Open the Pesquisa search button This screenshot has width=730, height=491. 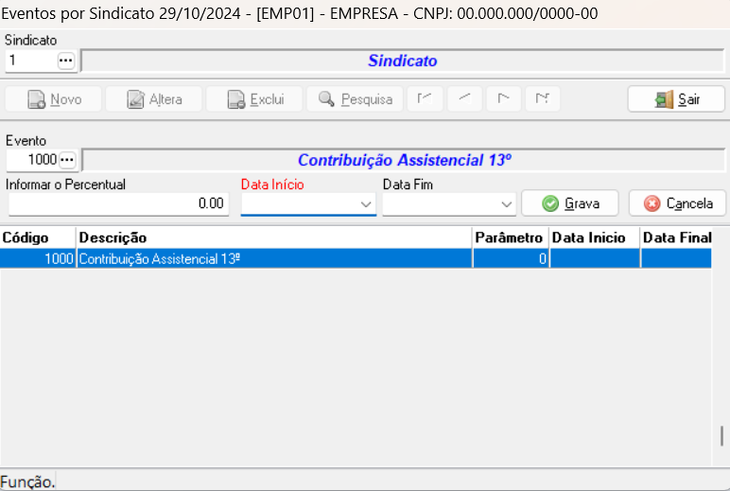[355, 98]
